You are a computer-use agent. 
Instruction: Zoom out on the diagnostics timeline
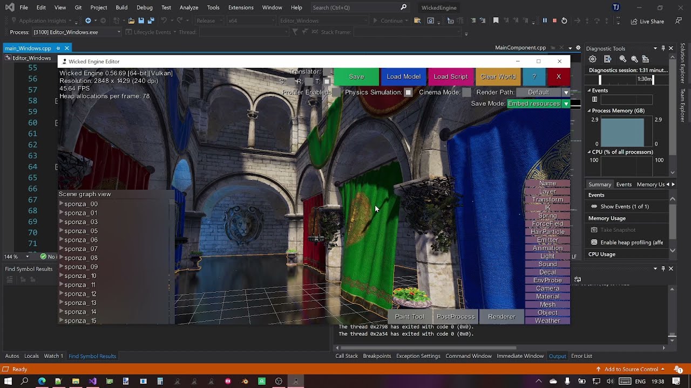point(634,59)
